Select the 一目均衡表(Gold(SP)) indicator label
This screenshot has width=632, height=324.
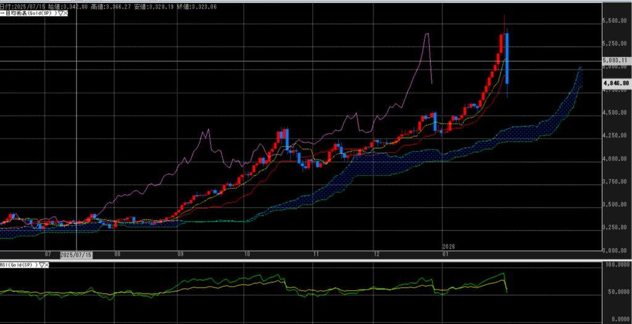[x=28, y=13]
